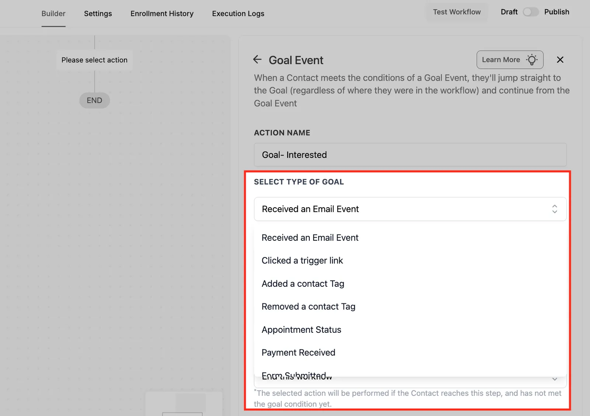Click the back arrow beside Goal Event

coord(257,59)
